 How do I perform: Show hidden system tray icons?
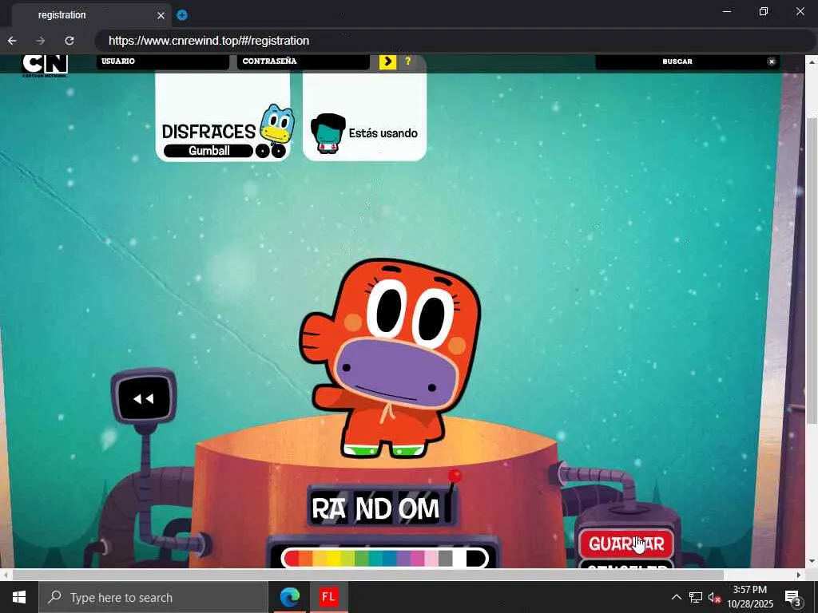676,597
